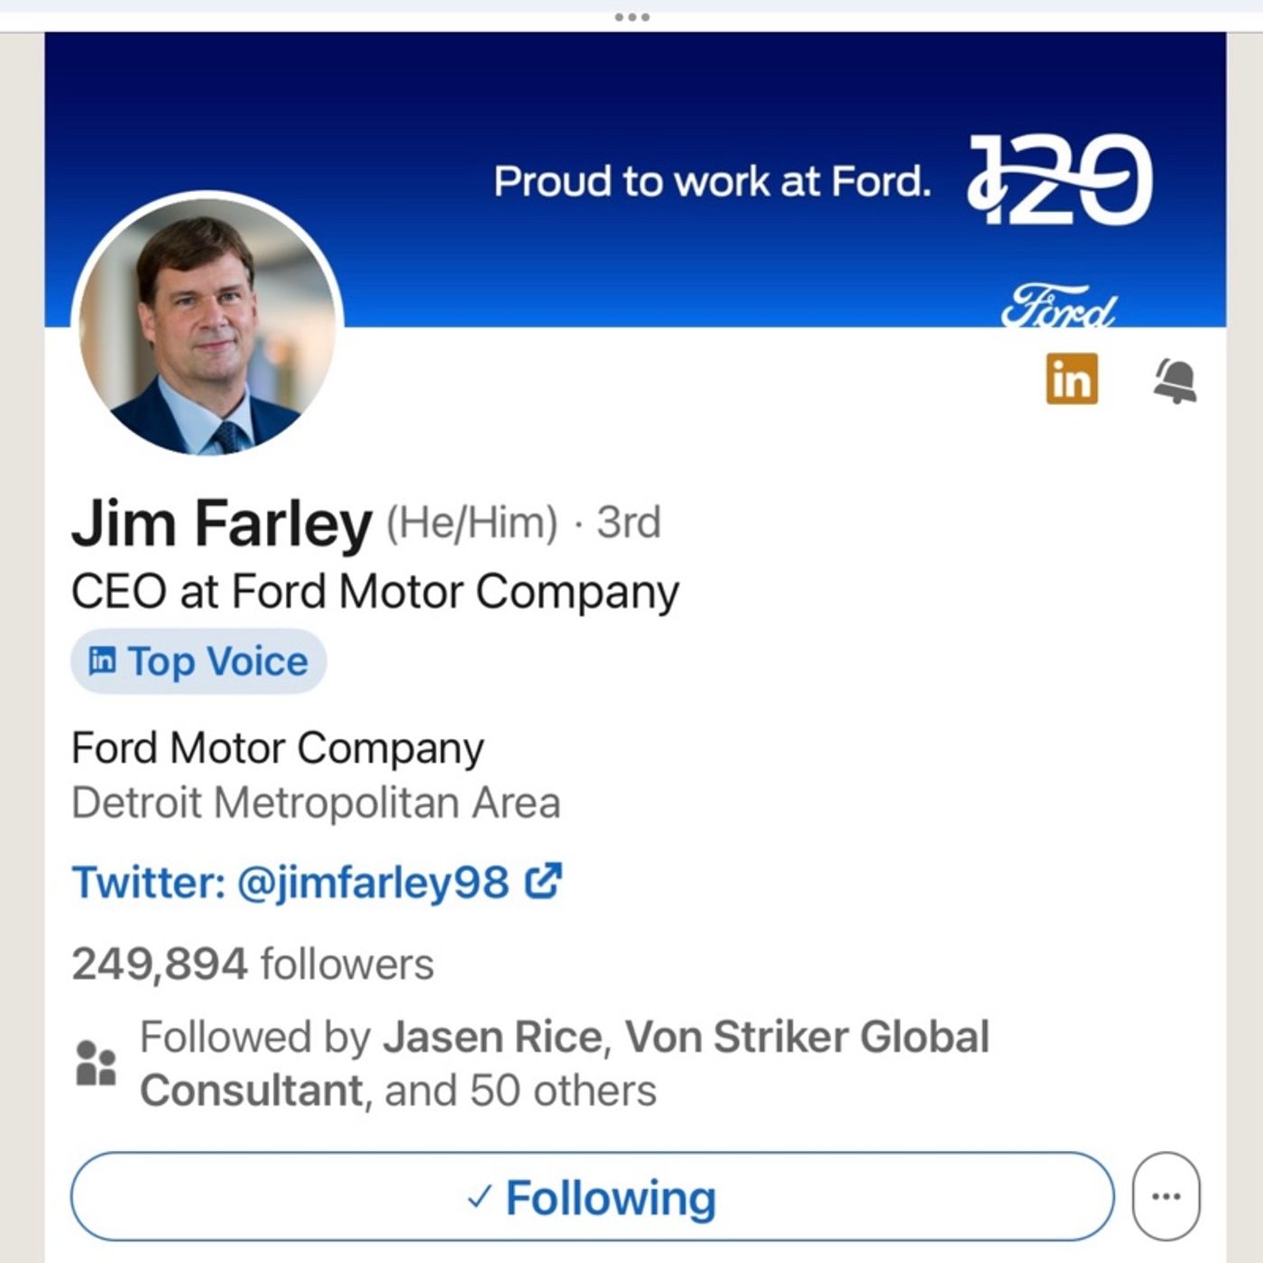Viewport: 1263px width, 1263px height.
Task: Open the circular more options button
Action: (x=1166, y=1197)
